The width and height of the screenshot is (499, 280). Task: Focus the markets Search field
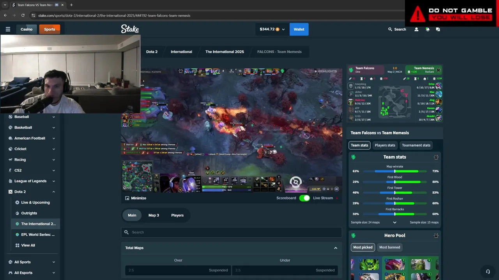(232, 232)
